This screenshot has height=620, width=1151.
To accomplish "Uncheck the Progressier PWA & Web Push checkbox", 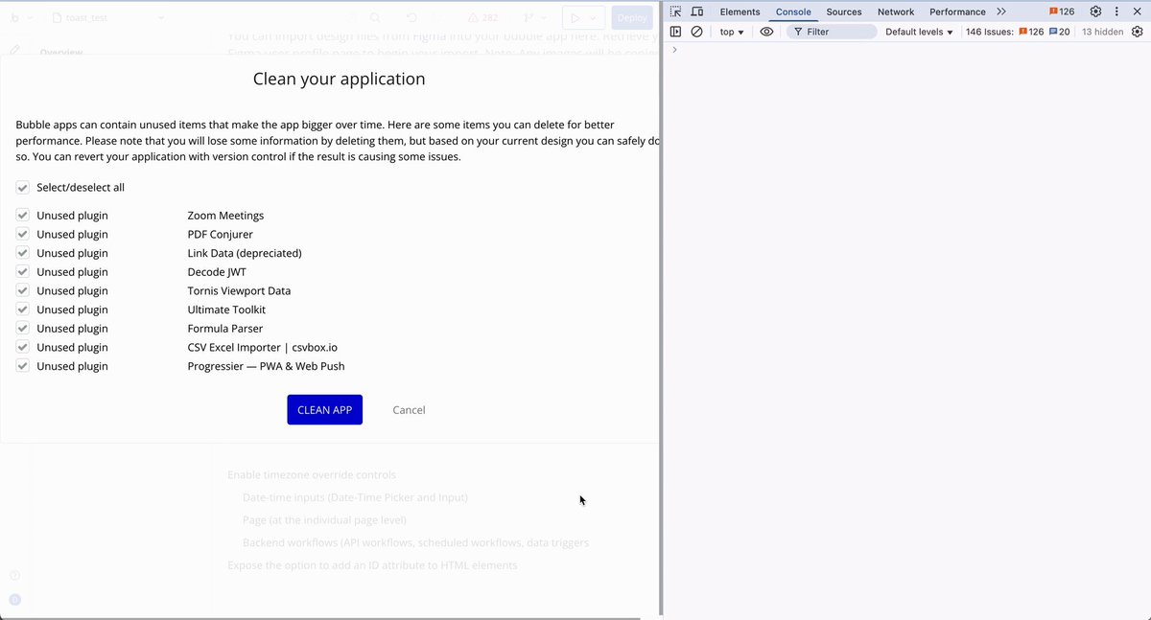I will pos(22,366).
